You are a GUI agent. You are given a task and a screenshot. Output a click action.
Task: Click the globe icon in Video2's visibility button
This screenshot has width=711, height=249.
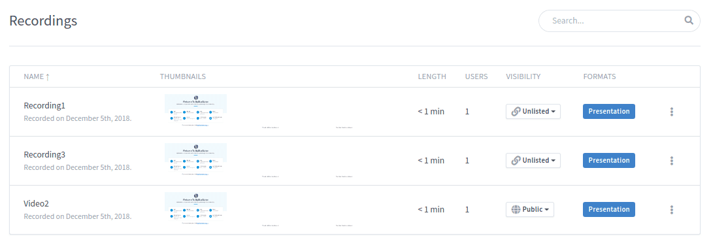[x=516, y=210]
